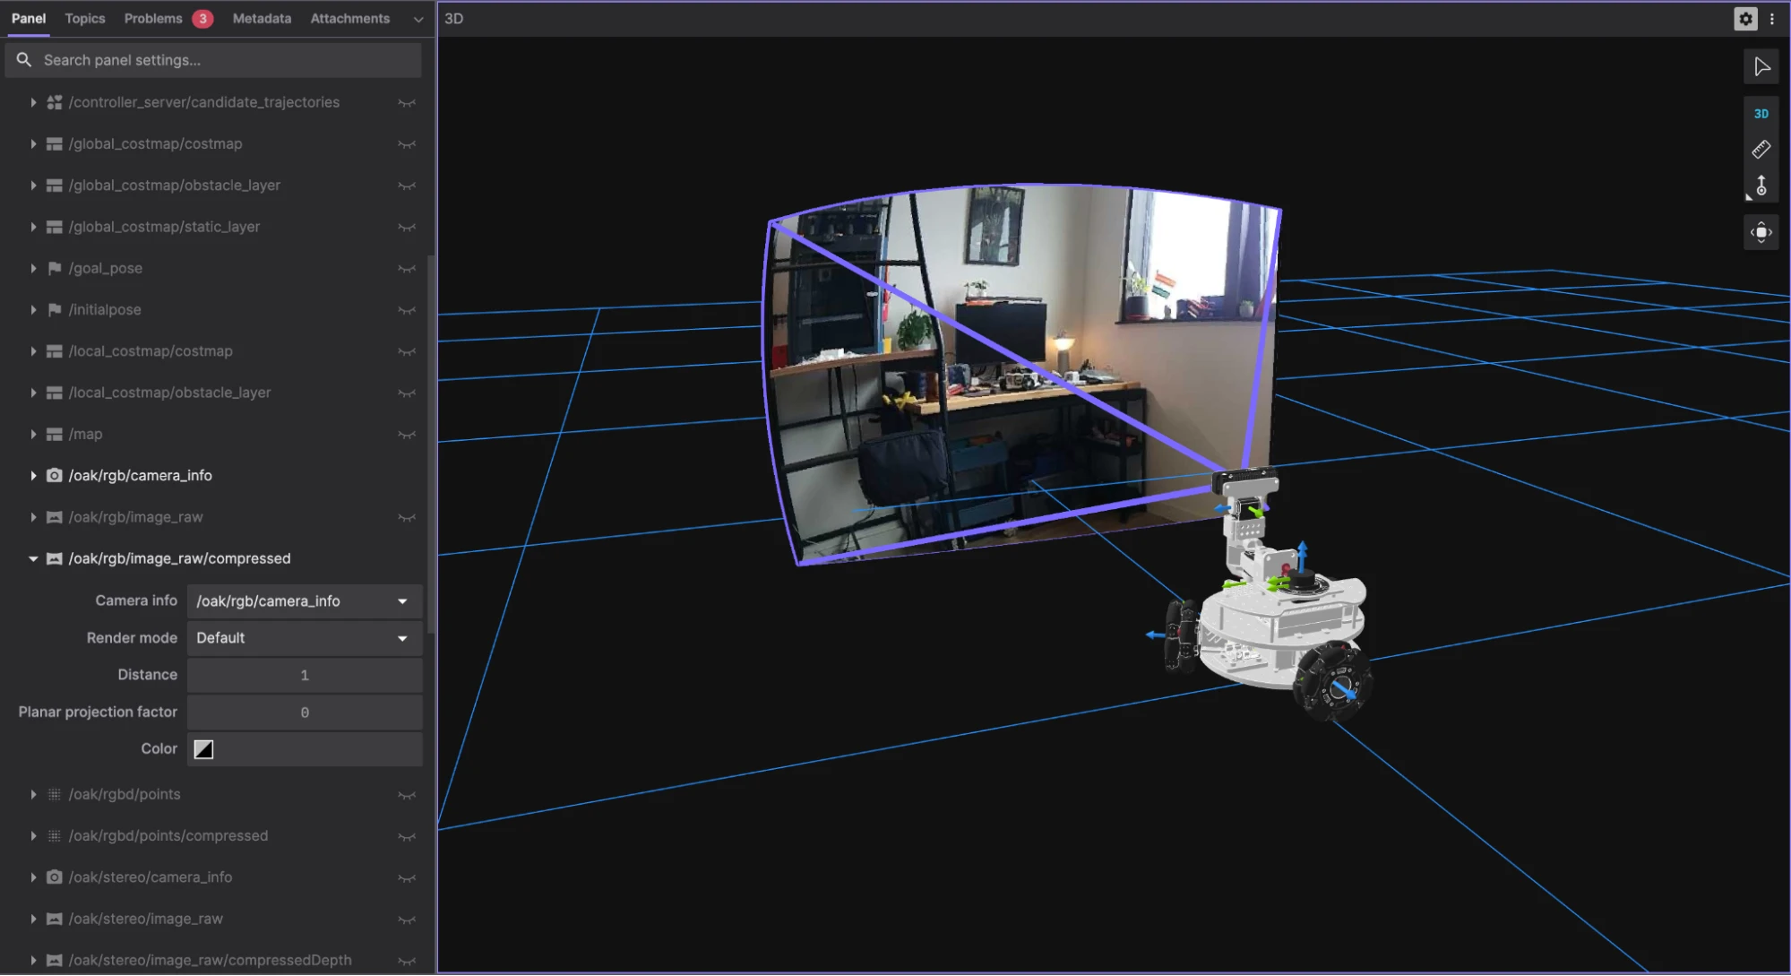Toggle visibility of /goal_pose
The width and height of the screenshot is (1791, 976).
[x=407, y=269]
